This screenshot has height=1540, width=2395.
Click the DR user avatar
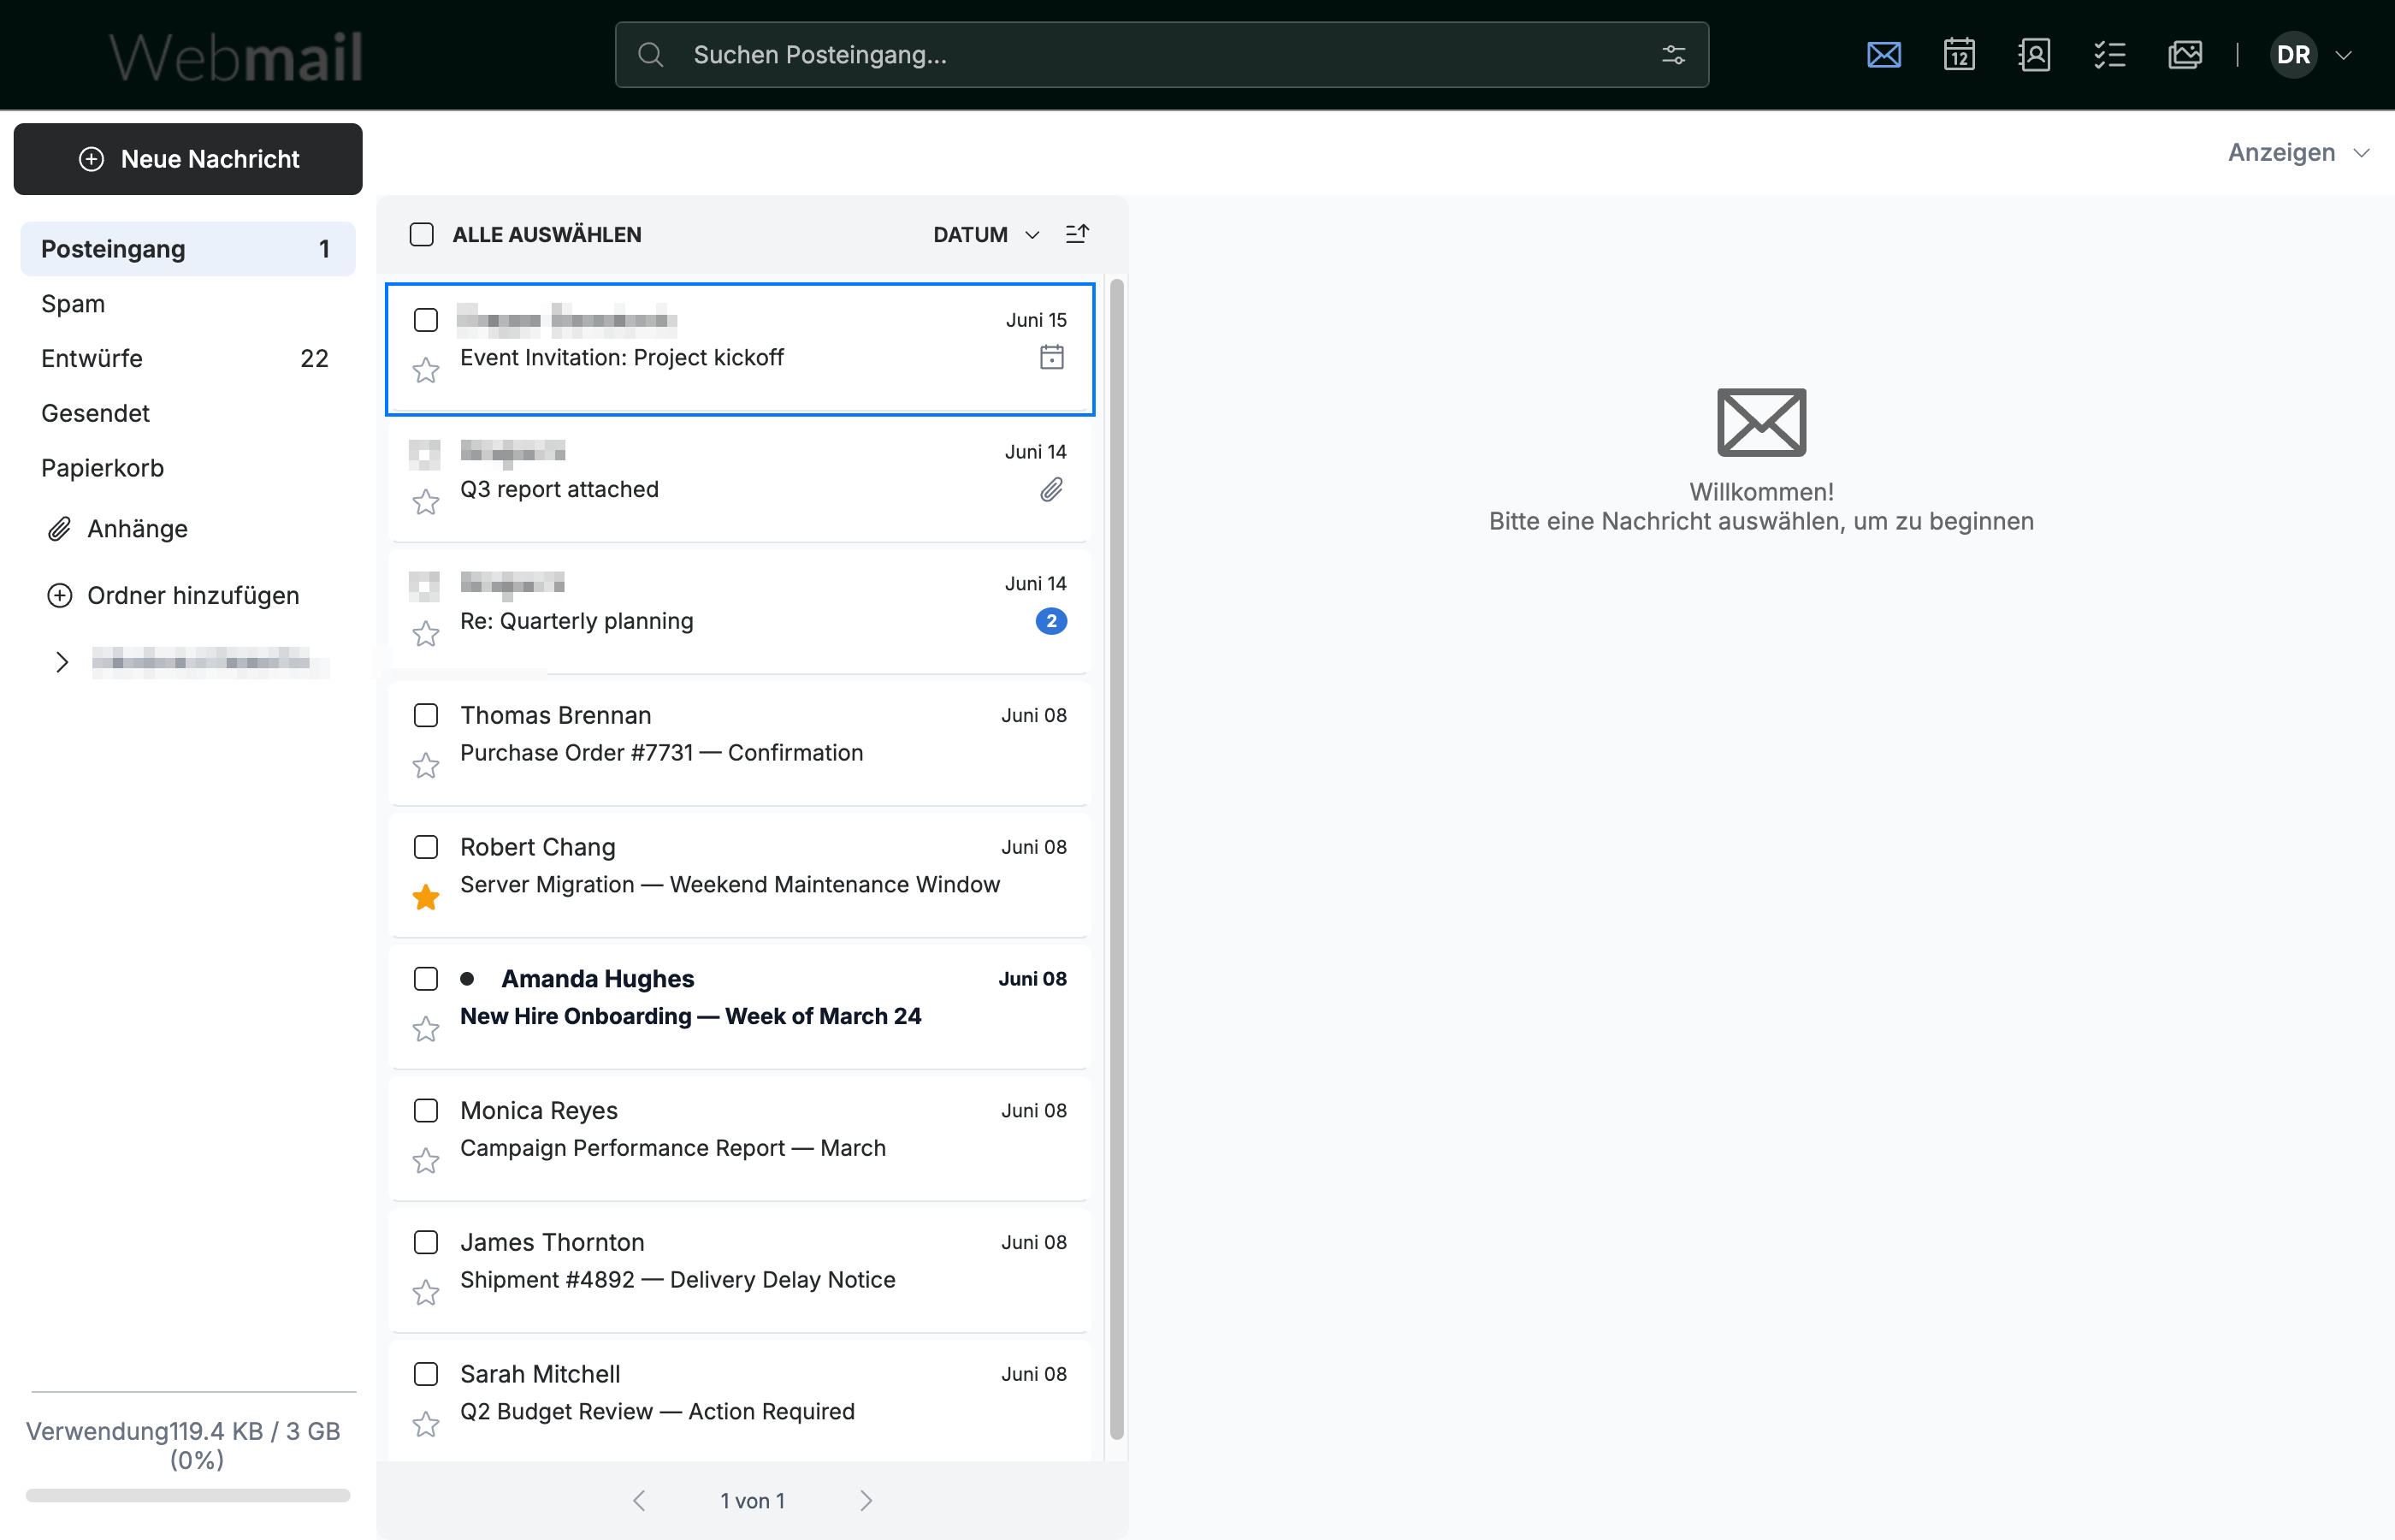(x=2293, y=55)
